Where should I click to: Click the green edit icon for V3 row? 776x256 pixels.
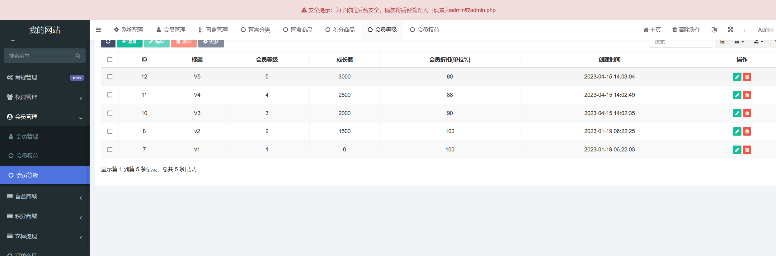click(737, 113)
